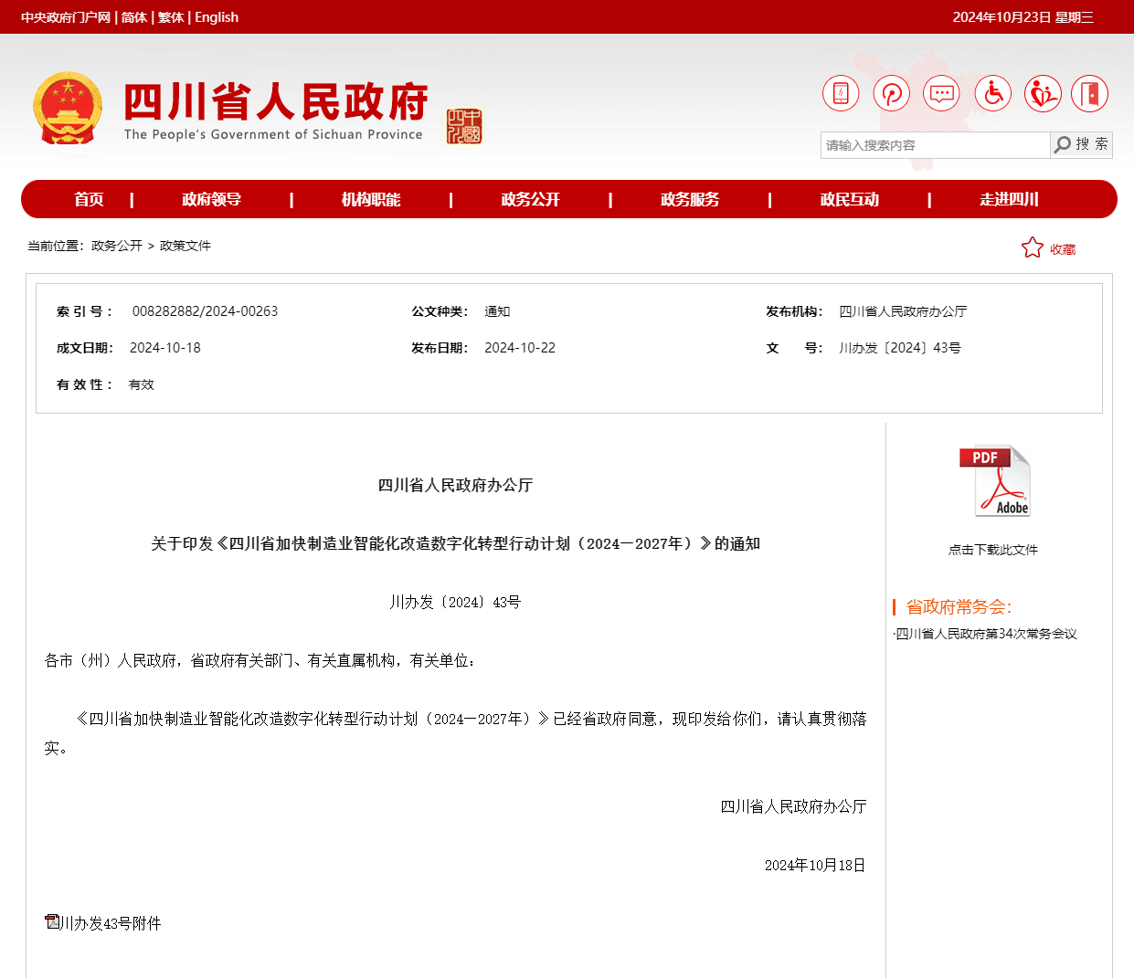
Task: Enable the wheelchair accessibility mode icon
Action: (992, 94)
